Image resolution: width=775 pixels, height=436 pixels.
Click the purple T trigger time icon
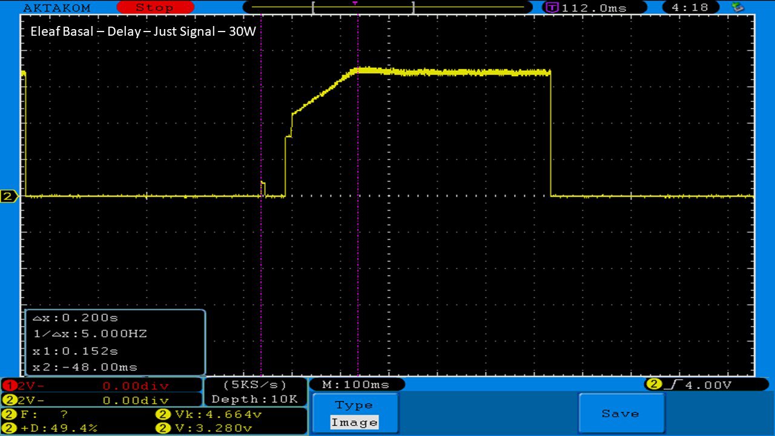(x=552, y=8)
